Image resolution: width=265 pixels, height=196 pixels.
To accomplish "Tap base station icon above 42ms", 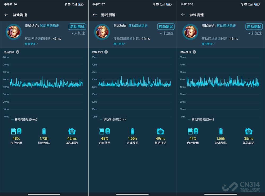I will [x=72, y=131].
